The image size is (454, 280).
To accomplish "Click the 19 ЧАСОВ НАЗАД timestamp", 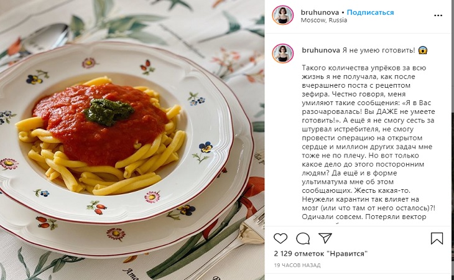I will (x=297, y=265).
